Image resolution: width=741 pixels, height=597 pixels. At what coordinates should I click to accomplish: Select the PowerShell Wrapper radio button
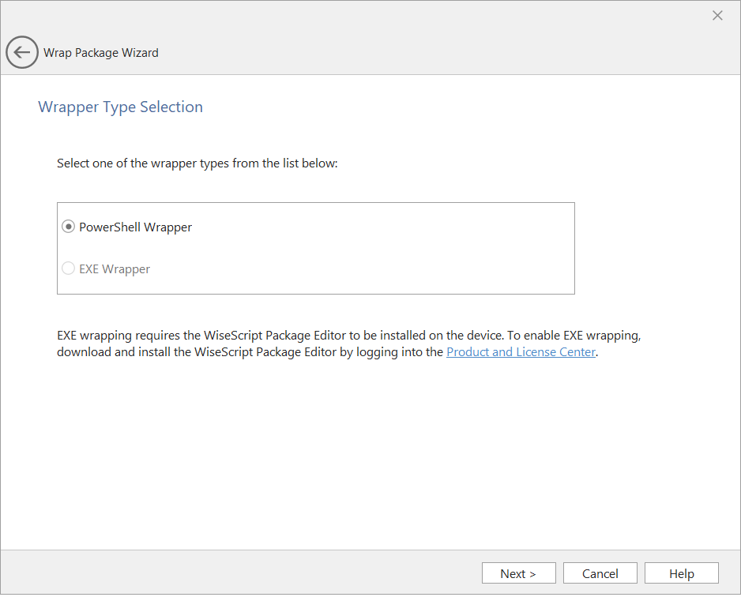click(x=69, y=227)
